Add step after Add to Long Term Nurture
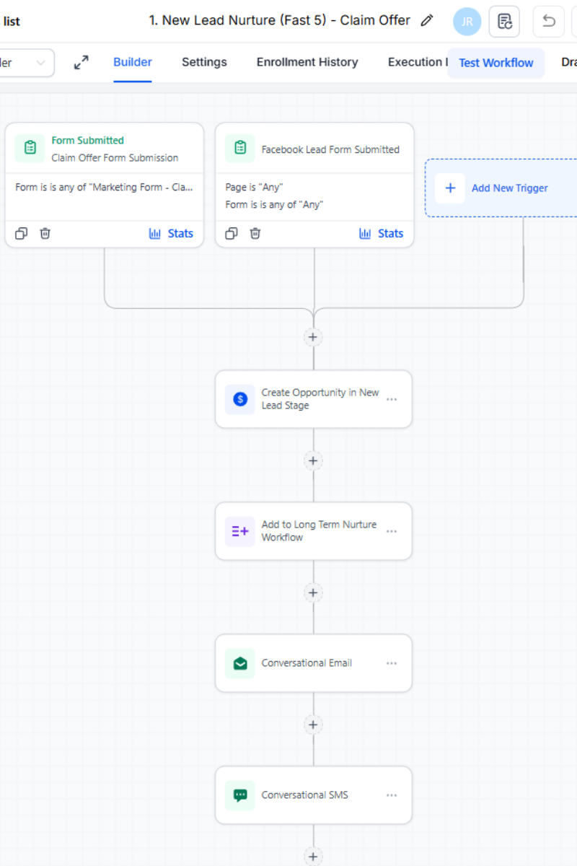Viewport: 577px width, 866px height. [x=313, y=592]
